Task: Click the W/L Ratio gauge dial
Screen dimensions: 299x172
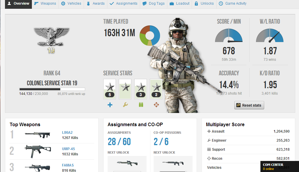Action: [270, 35]
